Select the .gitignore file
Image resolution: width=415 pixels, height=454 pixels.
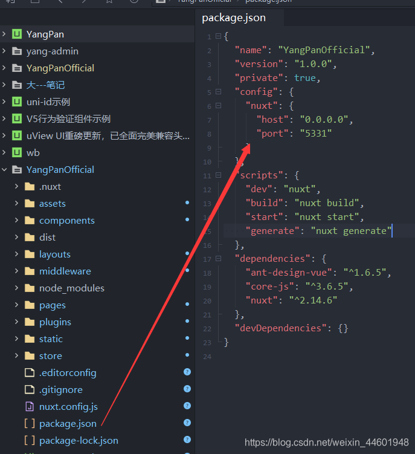pos(61,390)
